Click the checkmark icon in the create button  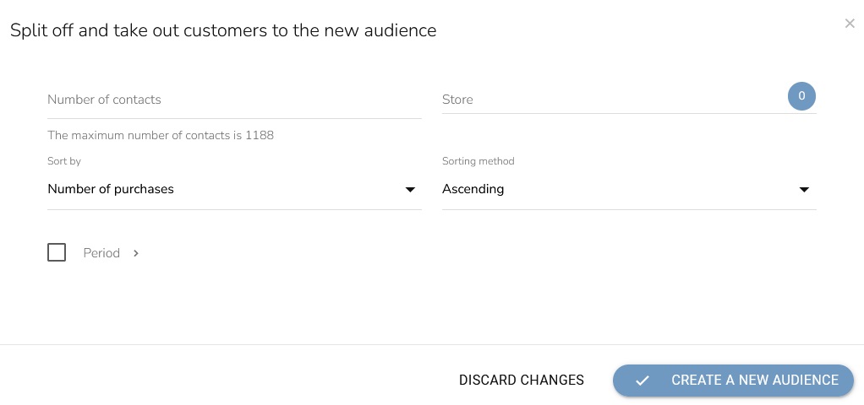pos(643,381)
